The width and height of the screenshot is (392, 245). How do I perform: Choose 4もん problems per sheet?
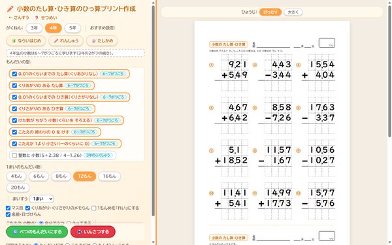pos(16,176)
